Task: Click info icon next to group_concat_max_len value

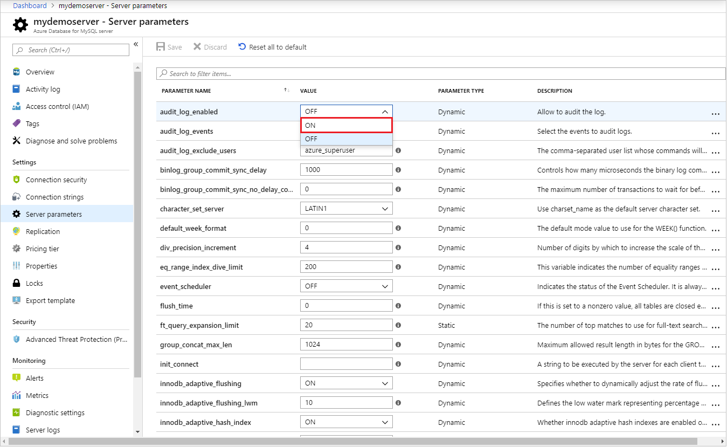Action: 398,345
